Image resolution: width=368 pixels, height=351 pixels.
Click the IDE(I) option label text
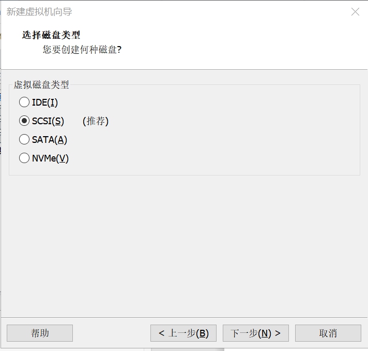click(45, 103)
